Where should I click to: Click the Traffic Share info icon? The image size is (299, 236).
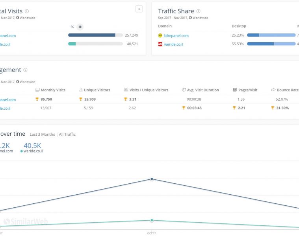198,11
